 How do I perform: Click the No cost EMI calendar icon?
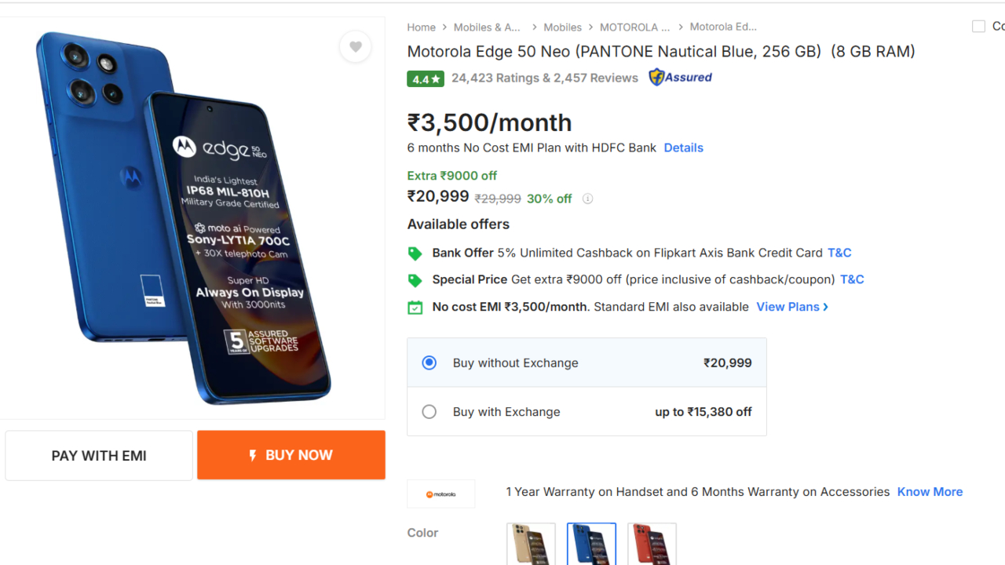pyautogui.click(x=415, y=308)
